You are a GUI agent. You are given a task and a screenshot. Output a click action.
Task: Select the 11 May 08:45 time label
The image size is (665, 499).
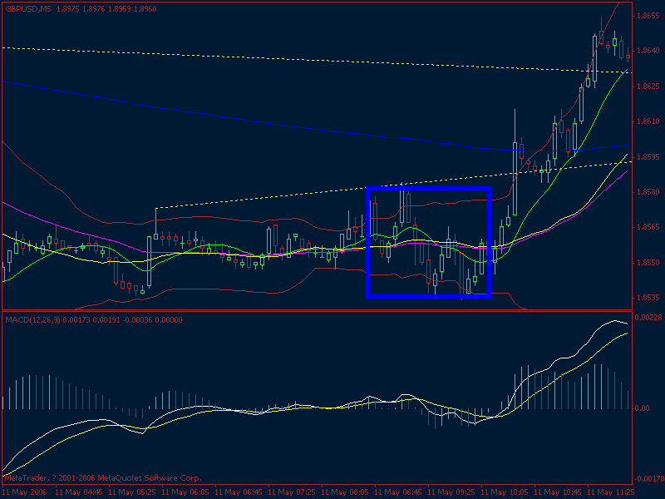click(x=398, y=492)
